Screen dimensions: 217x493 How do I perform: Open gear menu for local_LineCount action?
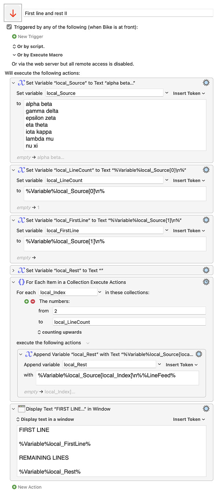(206, 170)
